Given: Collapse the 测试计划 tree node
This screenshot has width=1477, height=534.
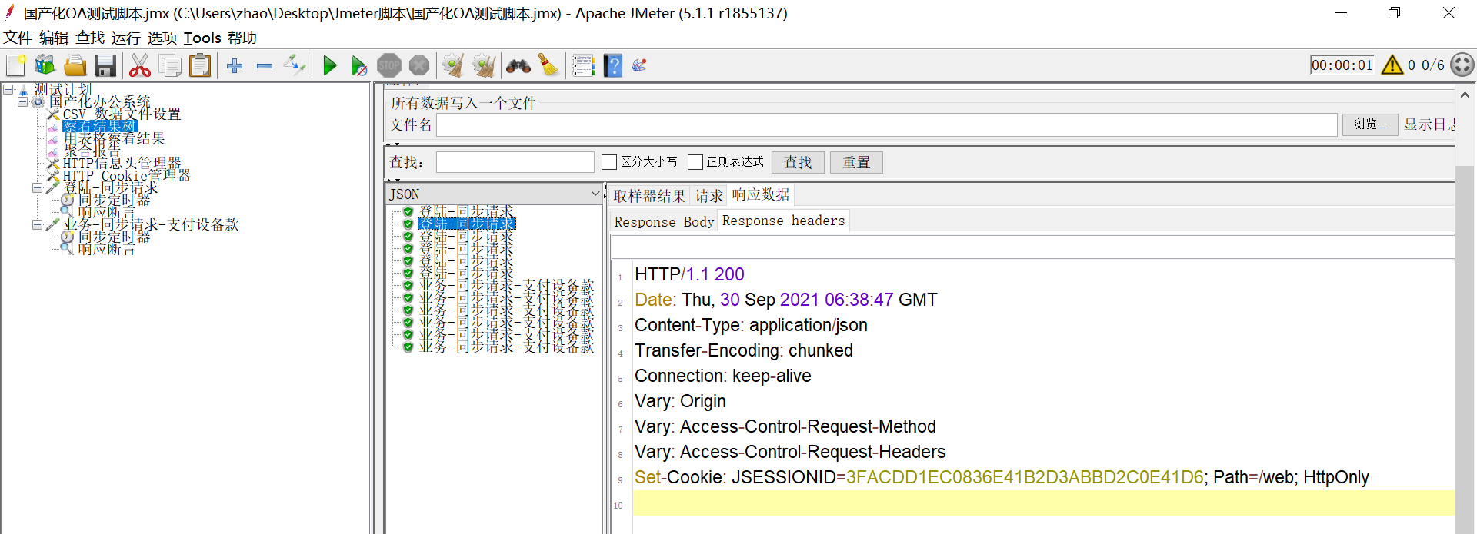Looking at the screenshot, I should click(8, 89).
